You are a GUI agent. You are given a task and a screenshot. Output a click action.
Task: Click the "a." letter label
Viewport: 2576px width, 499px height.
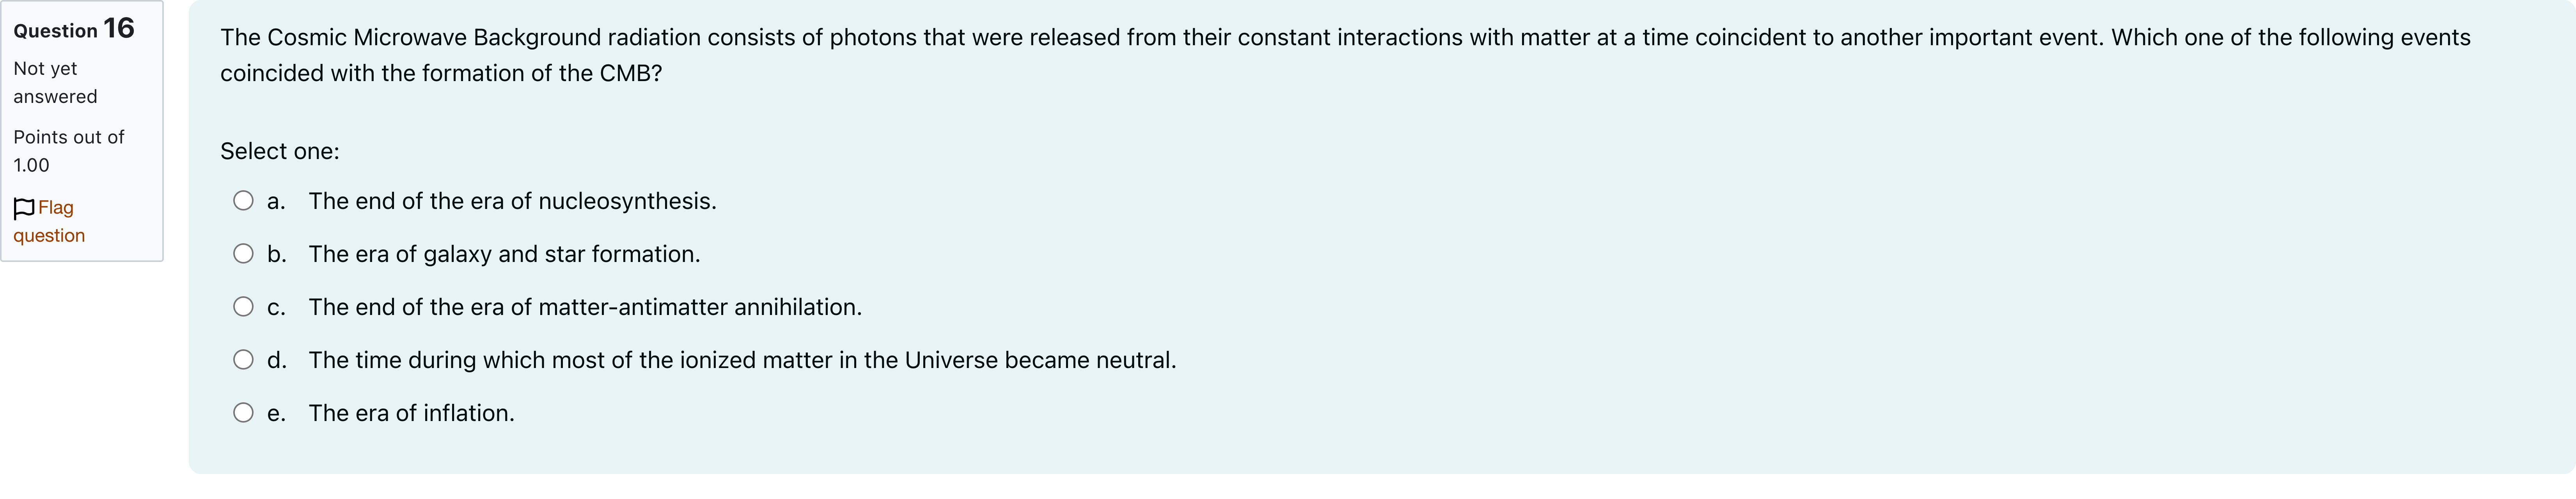click(276, 201)
